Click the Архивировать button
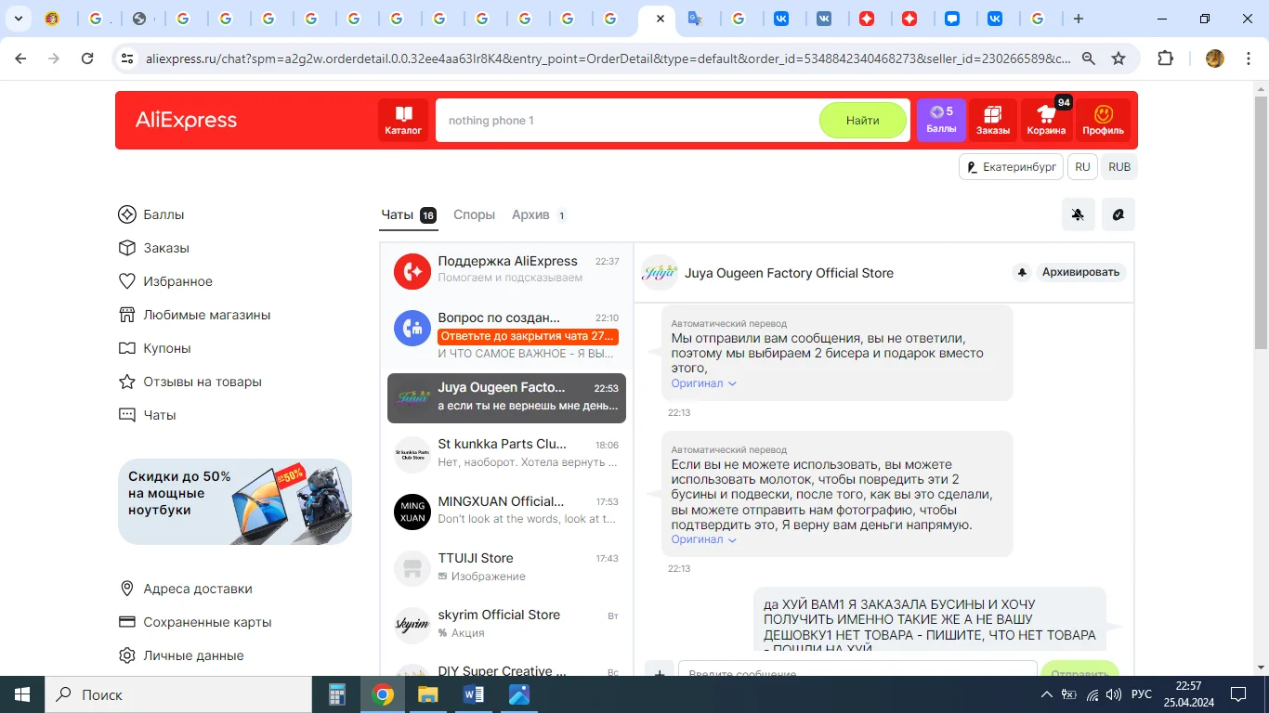This screenshot has width=1269, height=713. pyautogui.click(x=1080, y=272)
